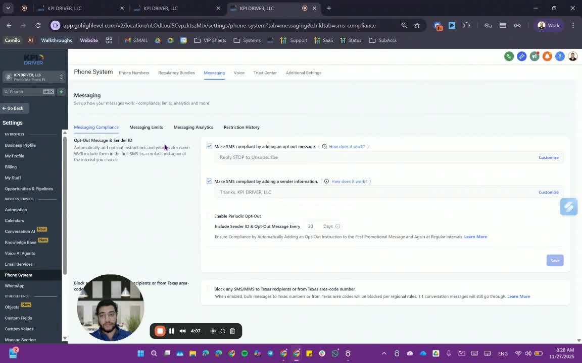Open Conversation AI settings

pos(20,231)
